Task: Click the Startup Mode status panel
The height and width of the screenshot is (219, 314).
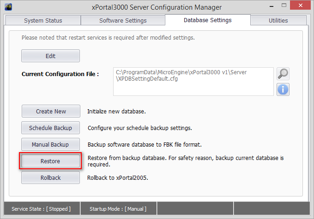Action: click(120, 209)
